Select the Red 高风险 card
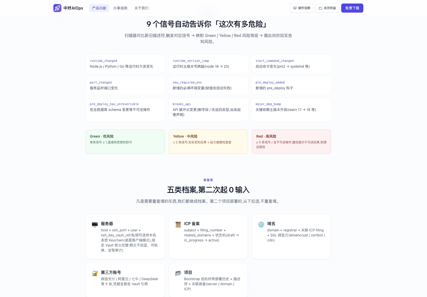The height and width of the screenshot is (297, 427). point(291,142)
